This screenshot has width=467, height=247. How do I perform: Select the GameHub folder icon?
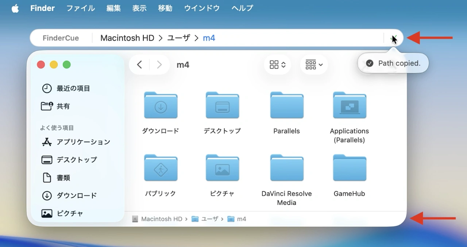click(350, 168)
